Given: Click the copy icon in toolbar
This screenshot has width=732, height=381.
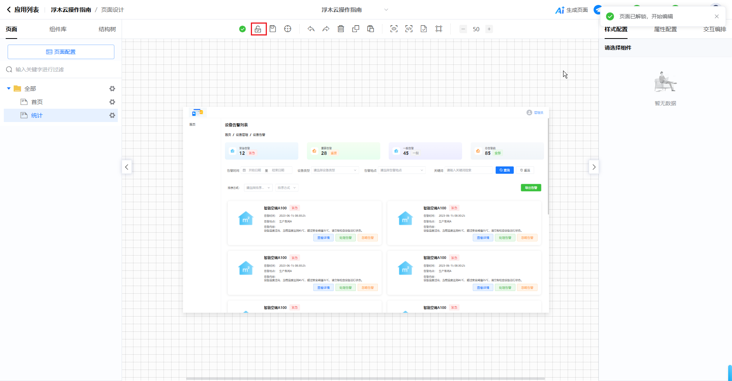Looking at the screenshot, I should point(356,29).
